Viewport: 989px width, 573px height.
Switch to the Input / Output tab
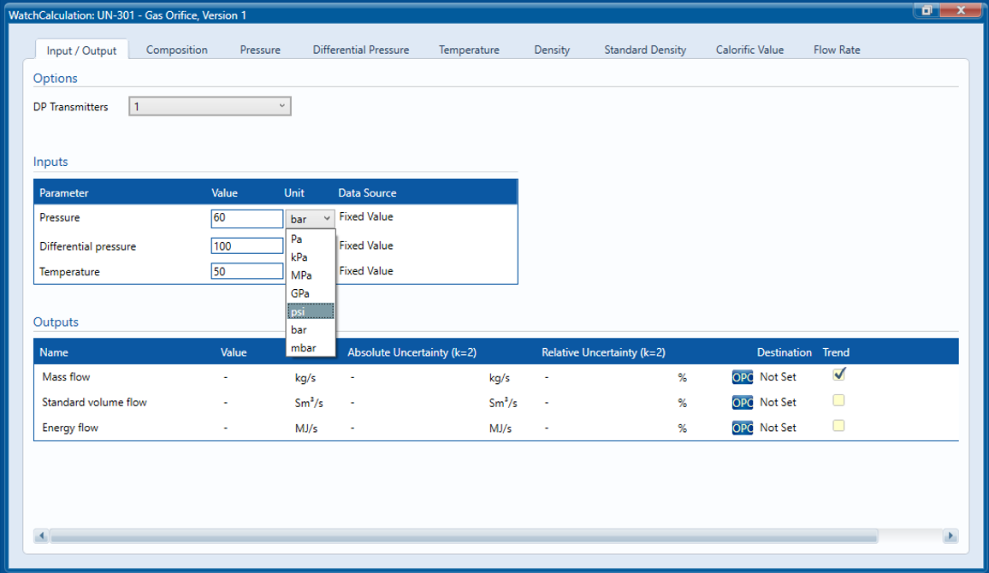point(81,50)
